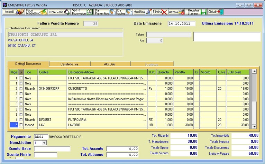
Task: Click the Spese Provvigioni toolbar icon
Action: coord(82,12)
